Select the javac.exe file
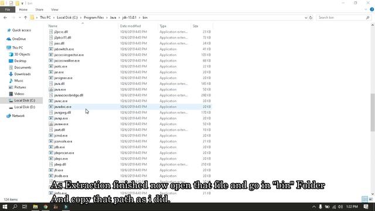 click(x=61, y=101)
